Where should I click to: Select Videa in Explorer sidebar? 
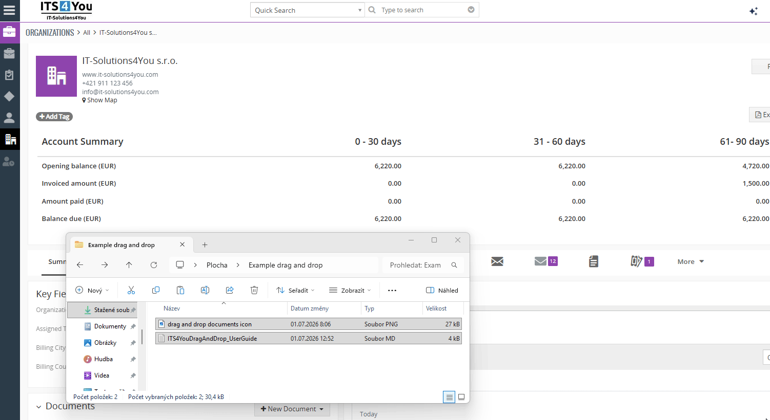tap(103, 375)
